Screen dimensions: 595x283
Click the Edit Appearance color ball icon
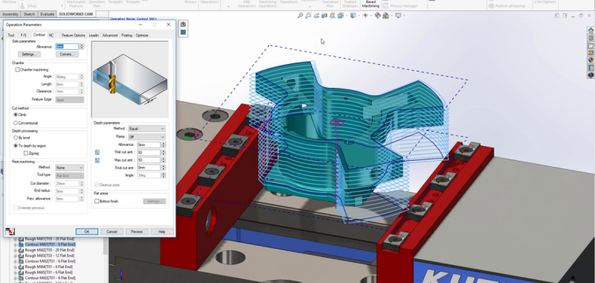pos(378,16)
